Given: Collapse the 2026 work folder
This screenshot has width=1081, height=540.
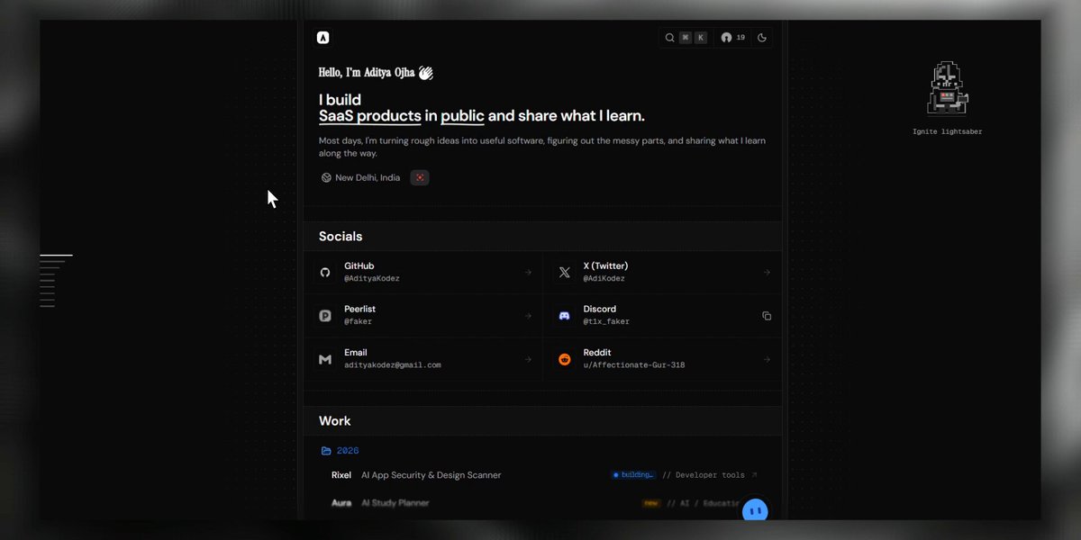Looking at the screenshot, I should pos(340,451).
